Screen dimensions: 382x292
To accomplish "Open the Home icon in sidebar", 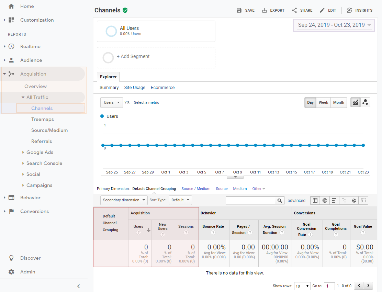I will (x=11, y=6).
